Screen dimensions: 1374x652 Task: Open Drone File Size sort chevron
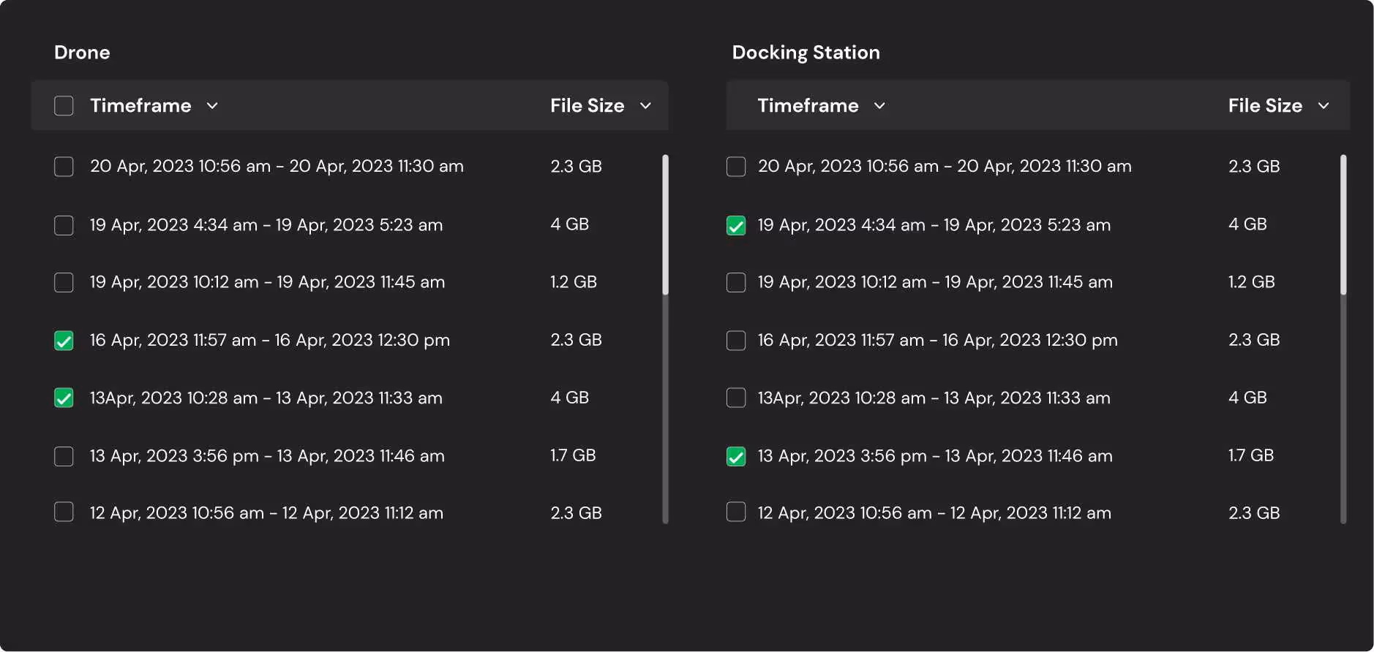tap(645, 106)
